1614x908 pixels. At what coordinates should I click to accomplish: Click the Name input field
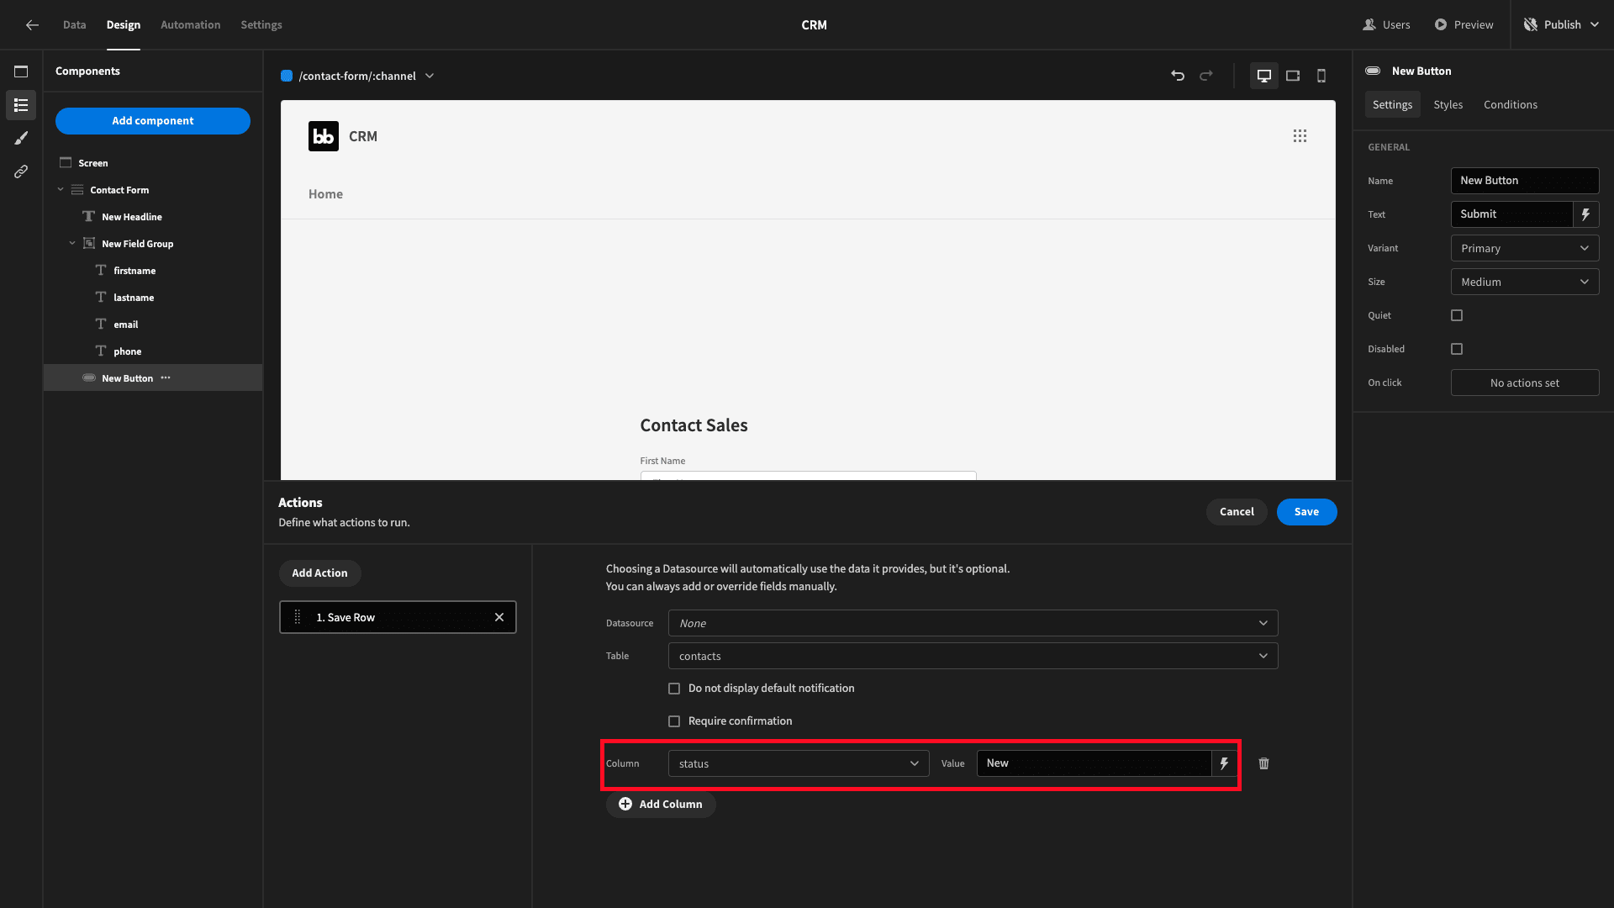point(1525,181)
